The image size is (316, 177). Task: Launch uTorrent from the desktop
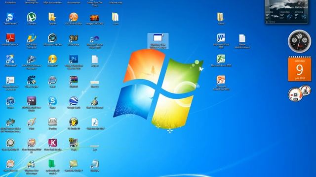pos(32,17)
